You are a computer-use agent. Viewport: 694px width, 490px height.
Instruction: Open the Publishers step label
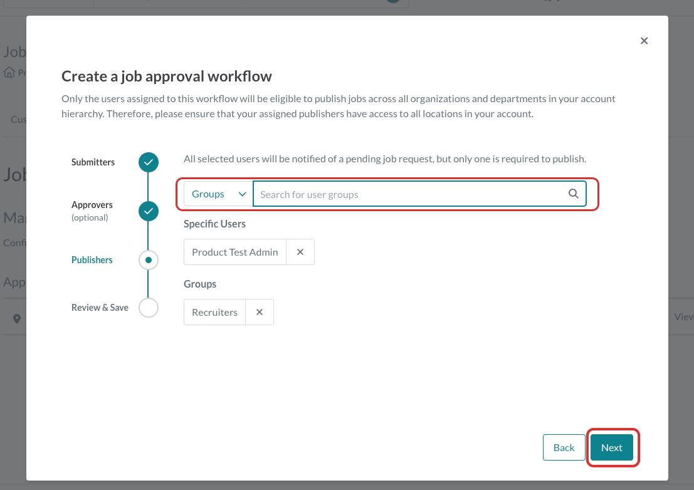tap(92, 260)
